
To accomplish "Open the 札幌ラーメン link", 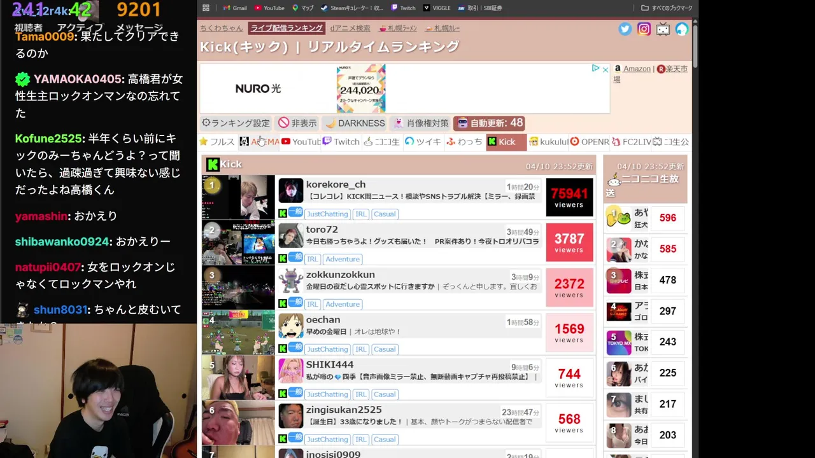I will [397, 28].
